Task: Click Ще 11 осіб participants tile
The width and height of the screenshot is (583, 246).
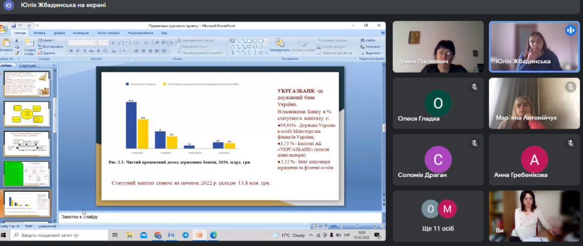Action: pos(438,215)
